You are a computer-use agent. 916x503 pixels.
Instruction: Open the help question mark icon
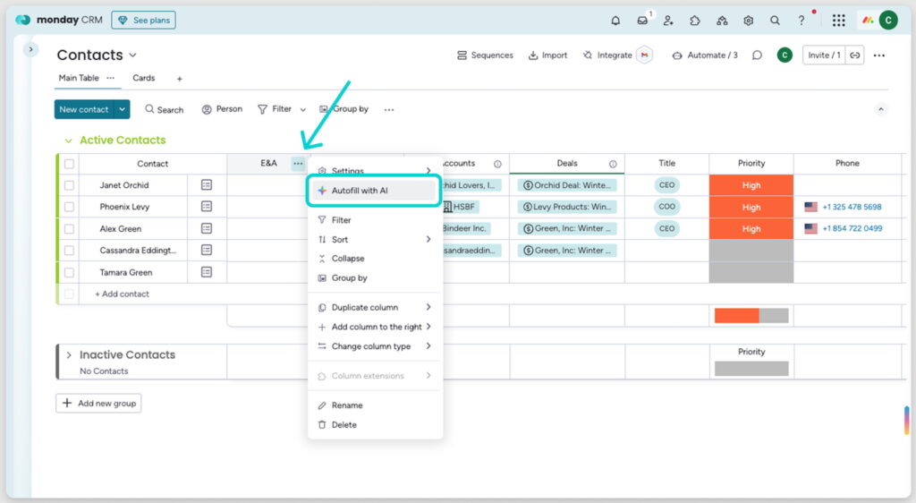click(801, 21)
